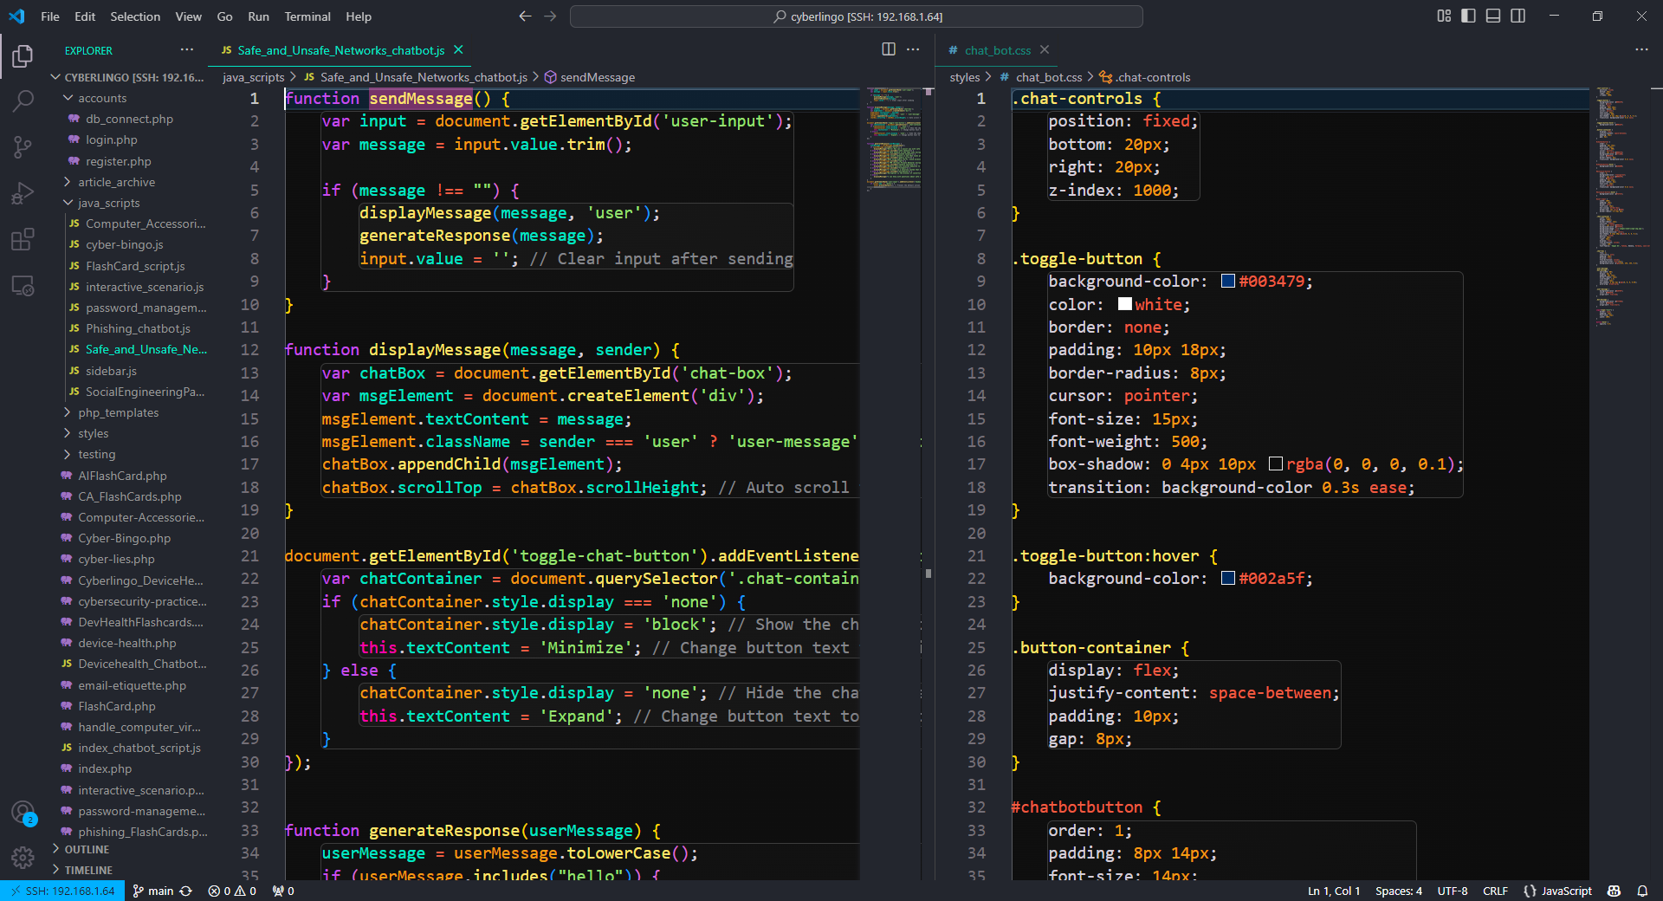
Task: Switch to the chat_bot.css tab
Action: coord(998,50)
